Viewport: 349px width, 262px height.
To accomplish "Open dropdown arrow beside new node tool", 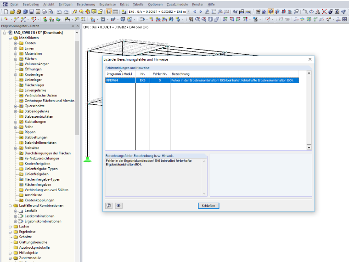I will click(11, 19).
